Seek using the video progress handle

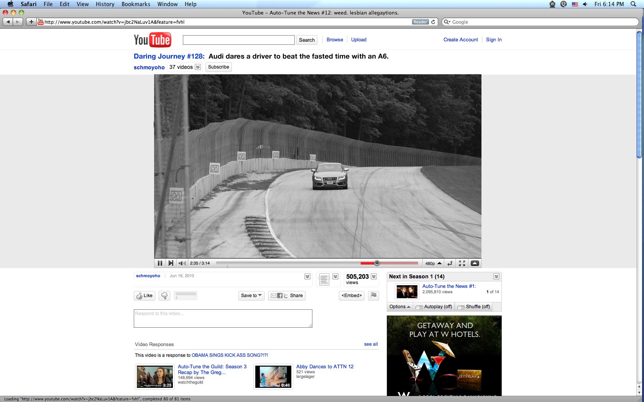(x=377, y=263)
